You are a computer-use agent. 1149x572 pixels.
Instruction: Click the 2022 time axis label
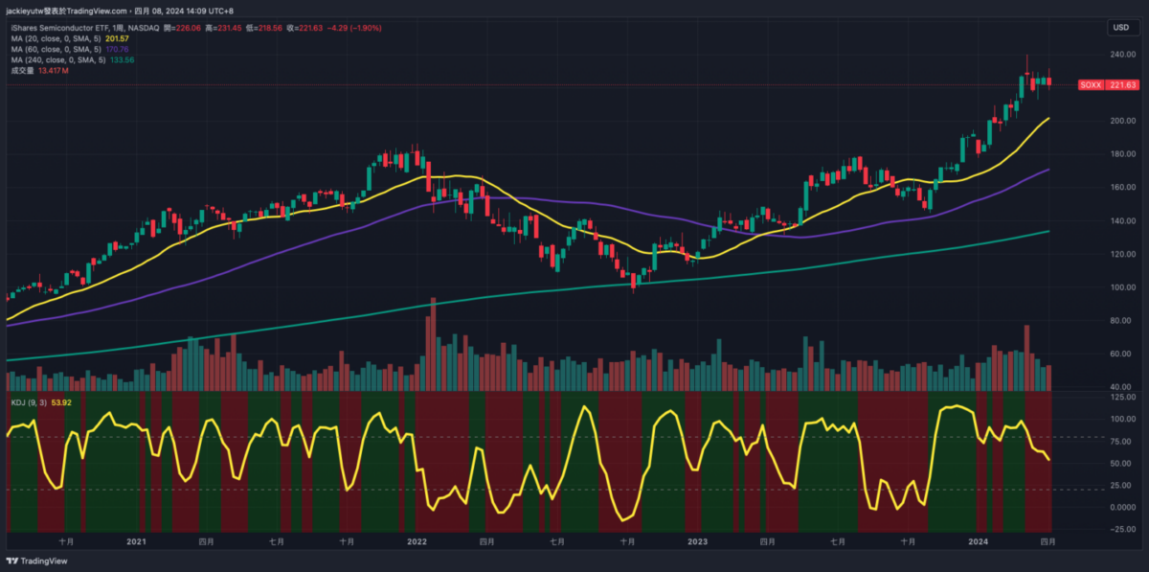pyautogui.click(x=417, y=541)
